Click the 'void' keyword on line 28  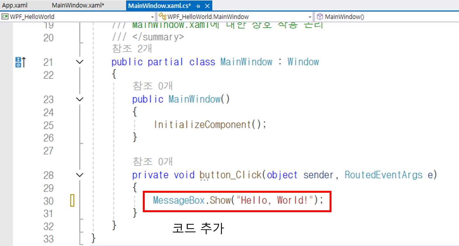click(184, 175)
